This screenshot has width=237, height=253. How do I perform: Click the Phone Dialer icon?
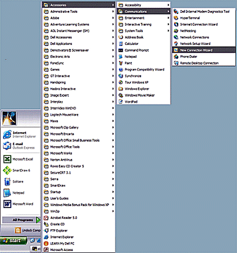coord(176,57)
